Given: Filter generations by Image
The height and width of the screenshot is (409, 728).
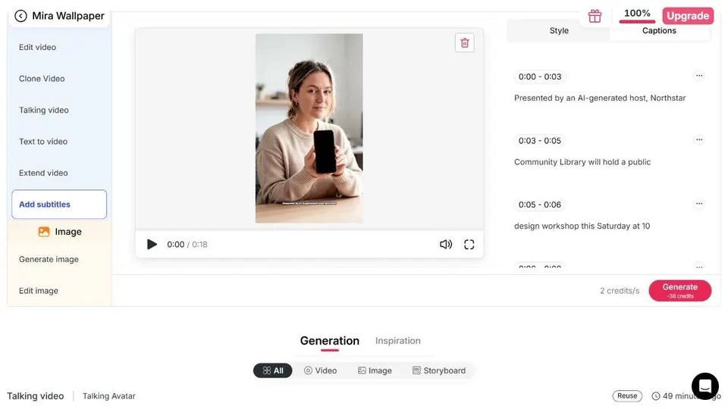Looking at the screenshot, I should point(375,370).
